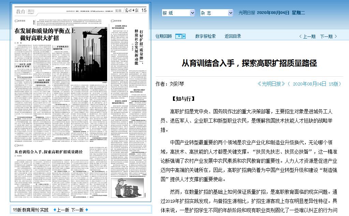Go to 返回目录
The height and width of the screenshot is (216, 349).
pos(233,36)
